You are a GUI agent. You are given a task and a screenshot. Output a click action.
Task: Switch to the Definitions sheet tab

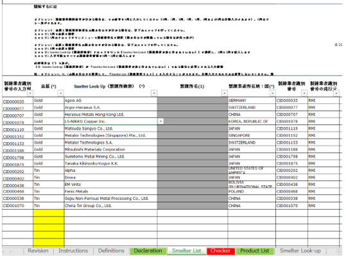coord(111,251)
